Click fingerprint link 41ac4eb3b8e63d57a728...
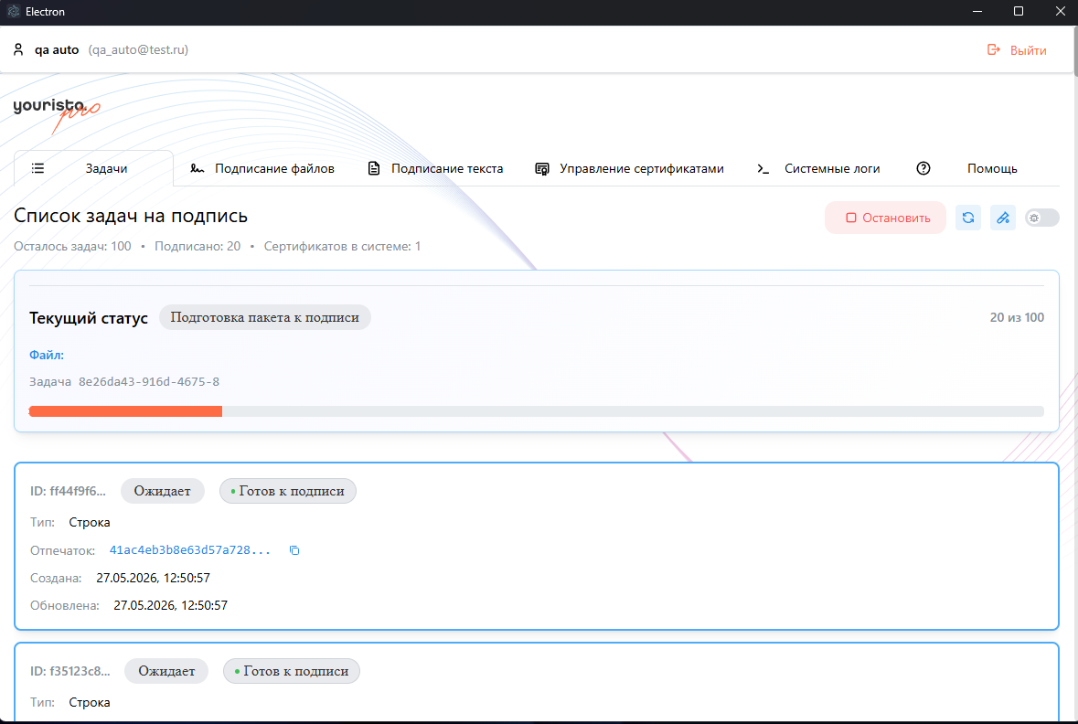 pyautogui.click(x=190, y=550)
